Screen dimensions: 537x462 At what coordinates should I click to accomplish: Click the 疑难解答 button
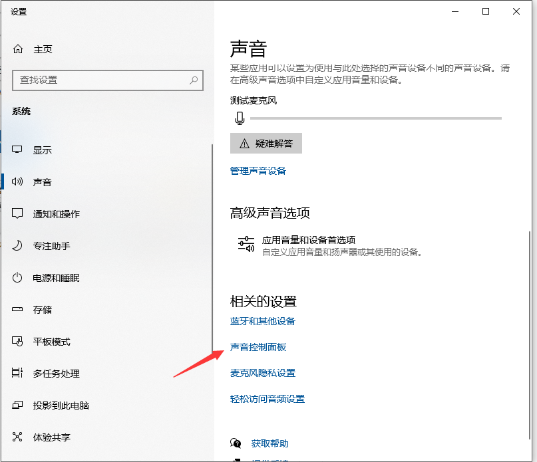click(x=266, y=143)
